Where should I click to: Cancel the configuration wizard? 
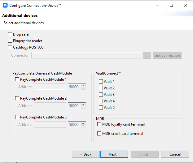point(175,154)
